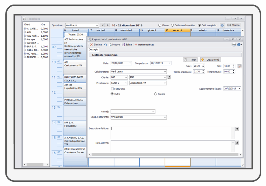This screenshot has width=266, height=186.
Task: Expand the ADZ Arch... client tree node
Action: [x=25, y=36]
